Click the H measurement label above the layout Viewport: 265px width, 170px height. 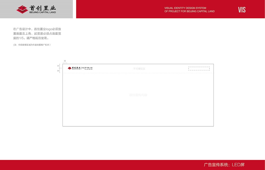pos(65,61)
